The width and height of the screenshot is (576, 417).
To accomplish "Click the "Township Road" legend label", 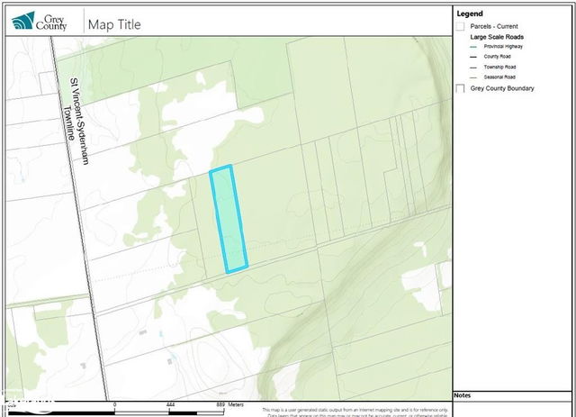I will click(x=499, y=67).
